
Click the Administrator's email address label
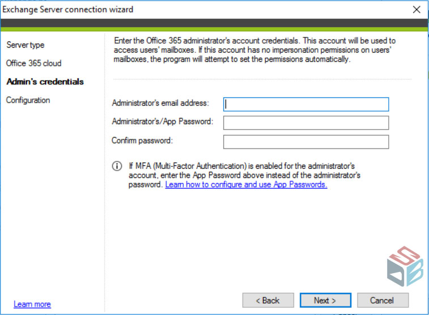[160, 103]
